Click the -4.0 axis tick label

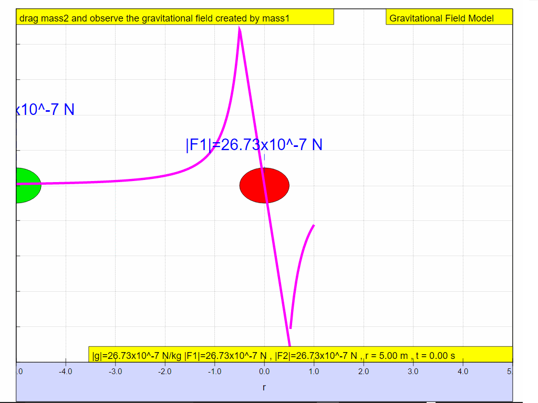[65, 372]
